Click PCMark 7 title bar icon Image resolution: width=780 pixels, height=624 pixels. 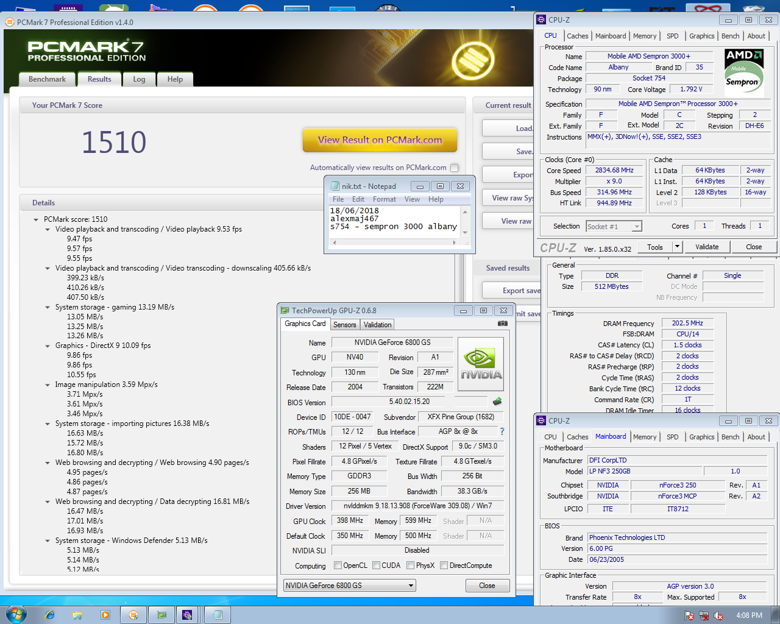click(x=10, y=22)
